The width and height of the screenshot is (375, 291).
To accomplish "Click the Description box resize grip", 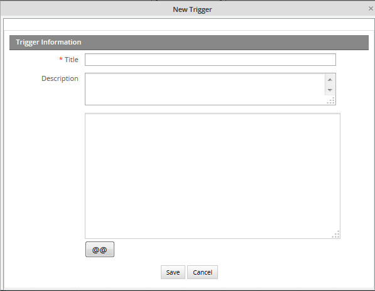I will (x=331, y=100).
